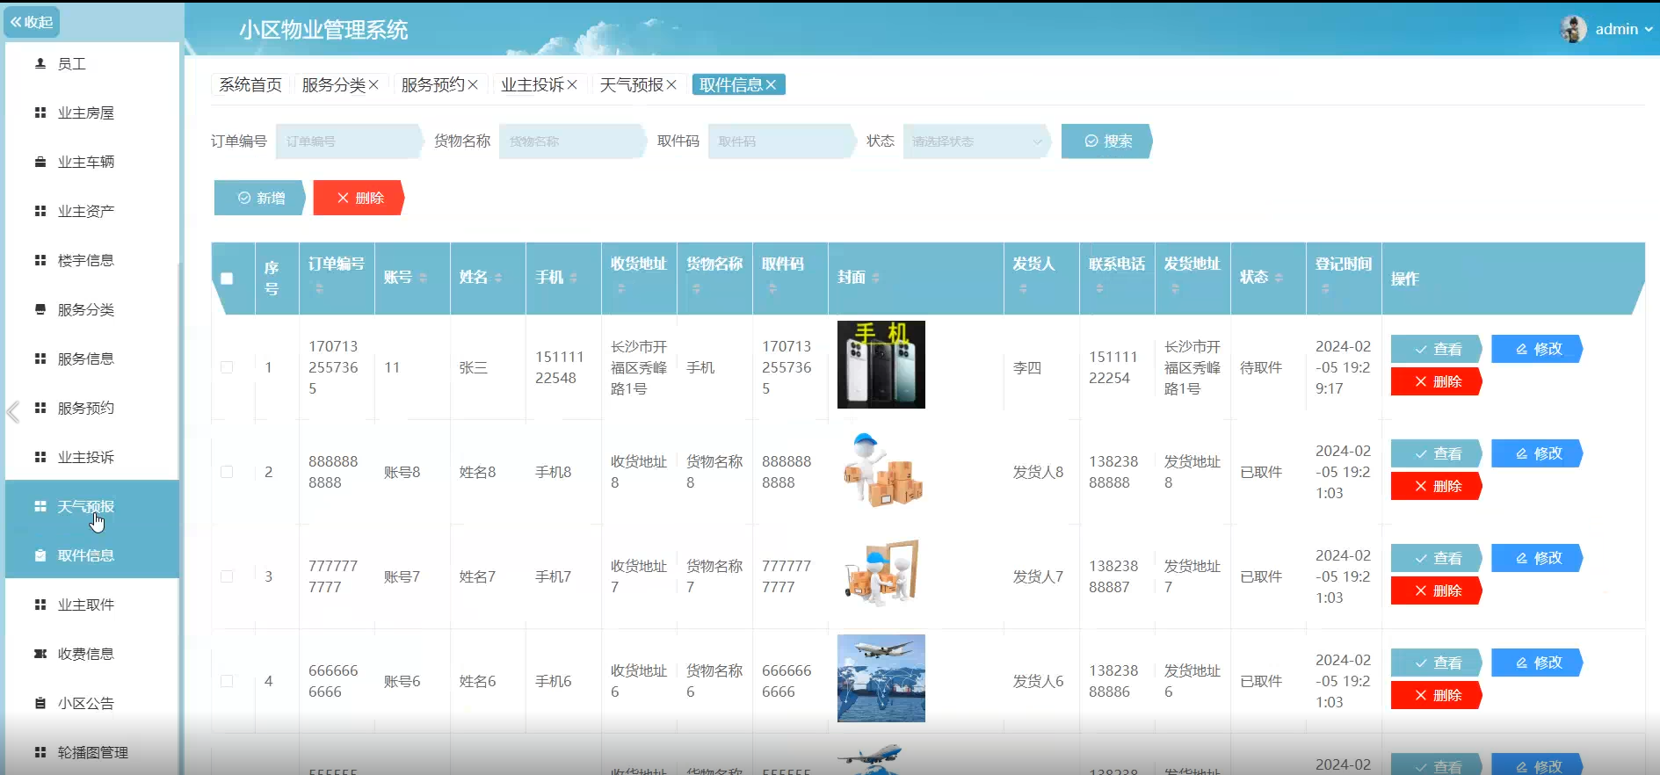Sort by the 封面 column arrows
Viewport: 1660px width, 775px height.
coord(876,278)
